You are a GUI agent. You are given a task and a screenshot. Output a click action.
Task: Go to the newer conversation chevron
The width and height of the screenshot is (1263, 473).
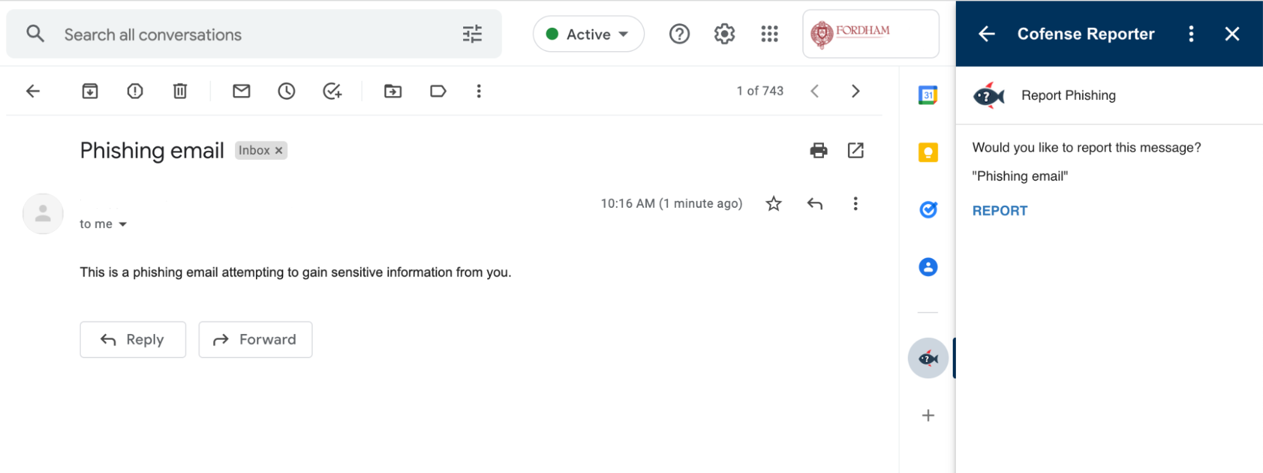click(x=815, y=91)
